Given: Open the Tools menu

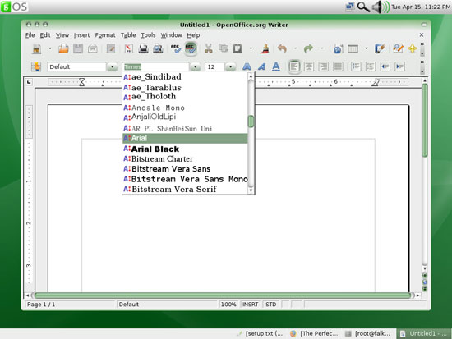Looking at the screenshot, I should (148, 35).
